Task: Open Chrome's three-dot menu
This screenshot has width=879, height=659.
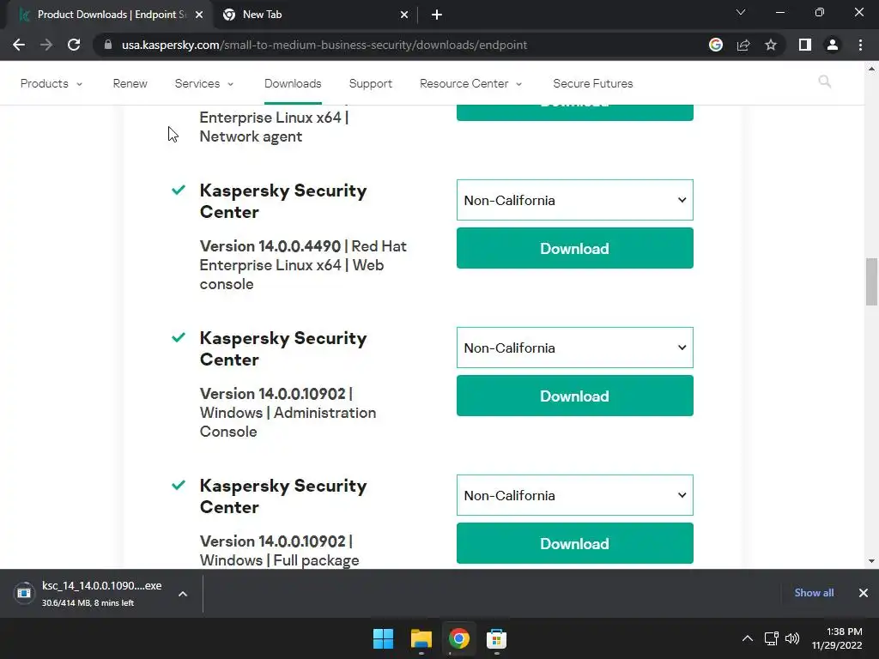Action: pyautogui.click(x=860, y=45)
